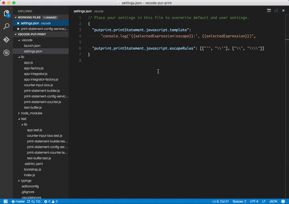Open .eslintrc.yaml
Viewport: 289px width, 204px height.
(x=33, y=164)
